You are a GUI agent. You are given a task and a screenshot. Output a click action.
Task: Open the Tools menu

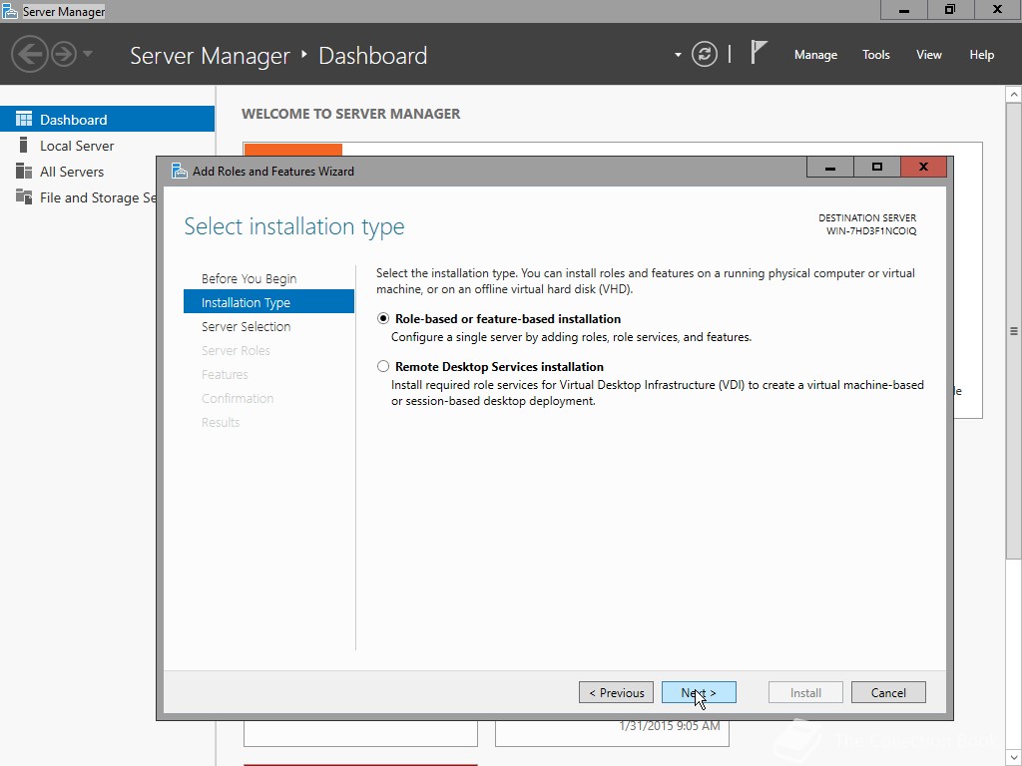876,55
